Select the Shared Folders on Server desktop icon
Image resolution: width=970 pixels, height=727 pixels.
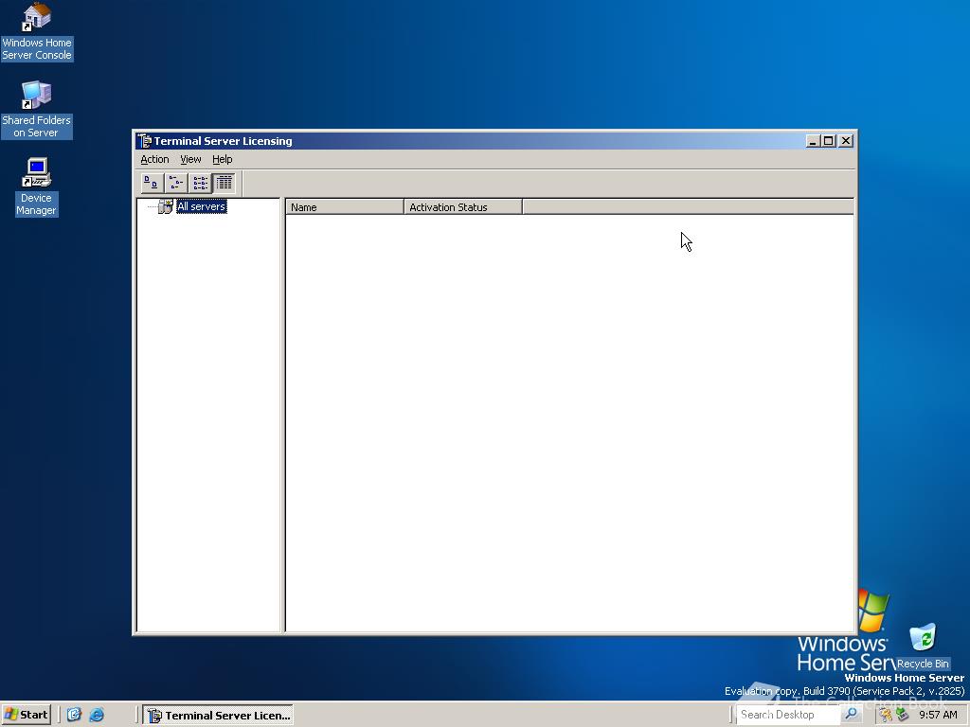point(37,110)
